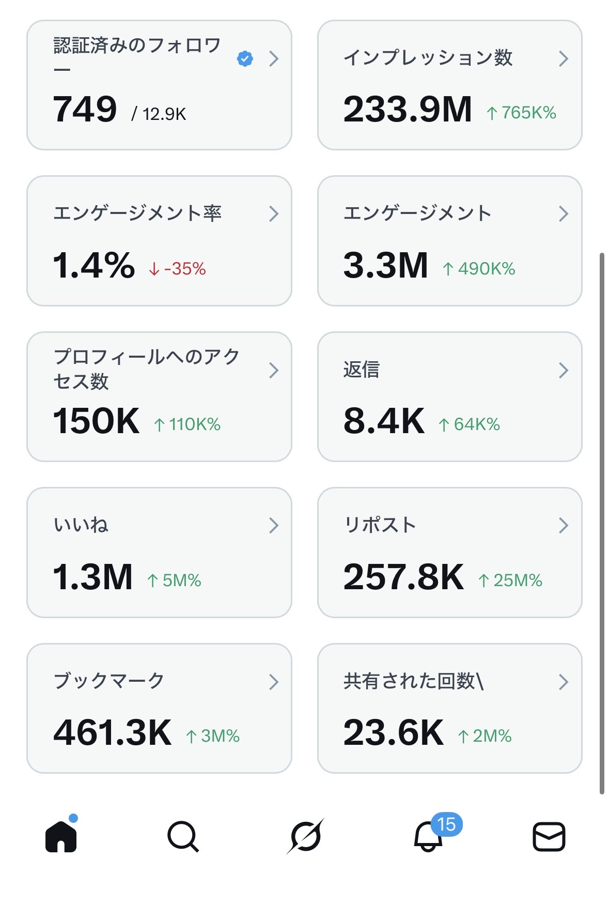Click the 749 verified followers count
The image size is (609, 904).
(85, 110)
